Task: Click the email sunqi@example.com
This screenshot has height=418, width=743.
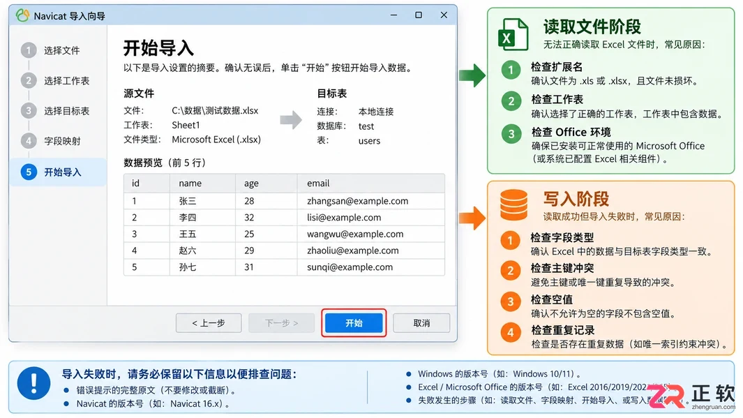Action: pyautogui.click(x=350, y=267)
